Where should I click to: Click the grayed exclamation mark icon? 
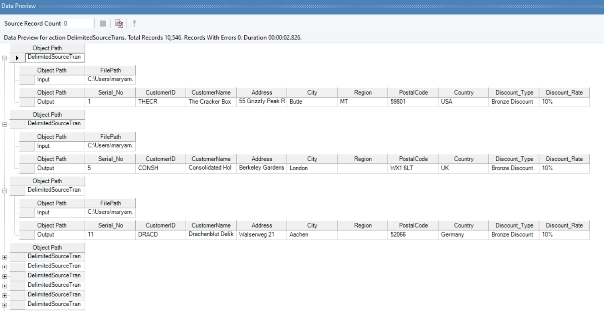tap(134, 24)
